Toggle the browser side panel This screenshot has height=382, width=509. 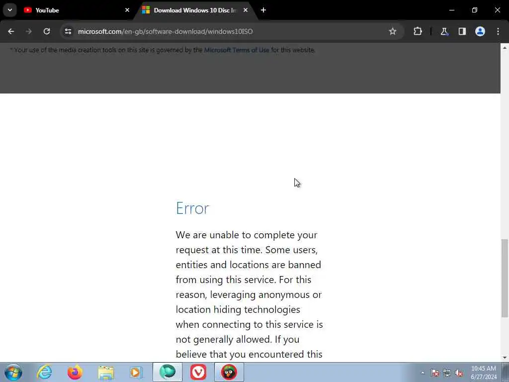coord(462,31)
